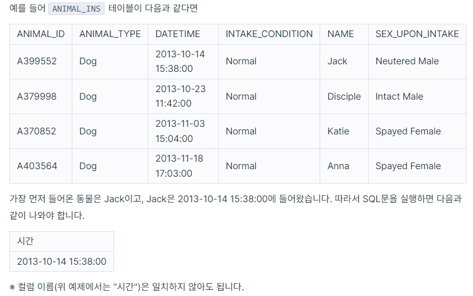473x296 pixels.
Task: Click the DATETIME column header
Action: (183, 34)
